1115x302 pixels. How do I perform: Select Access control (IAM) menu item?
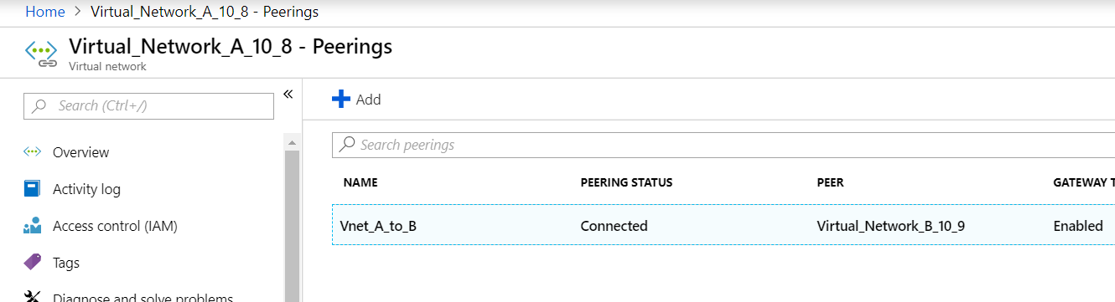tap(115, 226)
